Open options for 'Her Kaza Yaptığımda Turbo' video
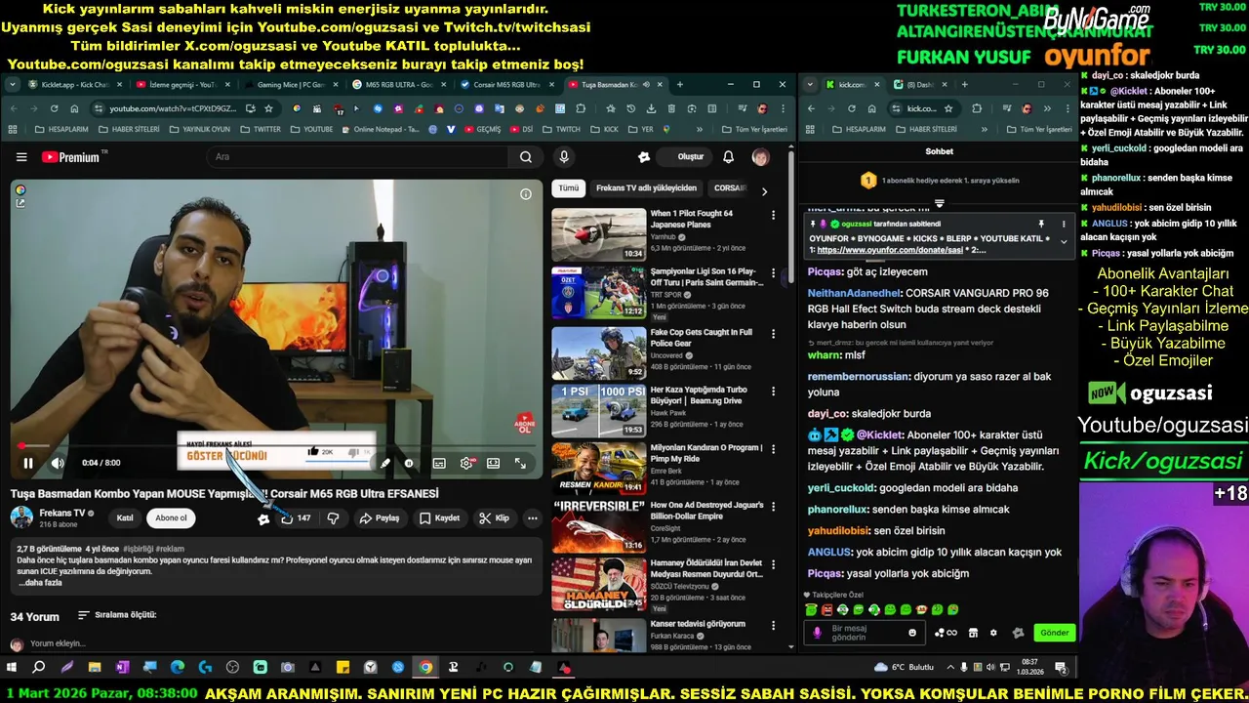 [x=773, y=392]
